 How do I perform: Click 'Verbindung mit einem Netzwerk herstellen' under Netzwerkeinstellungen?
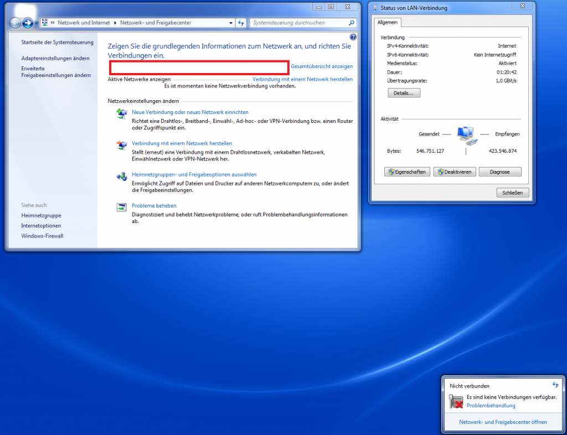pyautogui.click(x=182, y=143)
